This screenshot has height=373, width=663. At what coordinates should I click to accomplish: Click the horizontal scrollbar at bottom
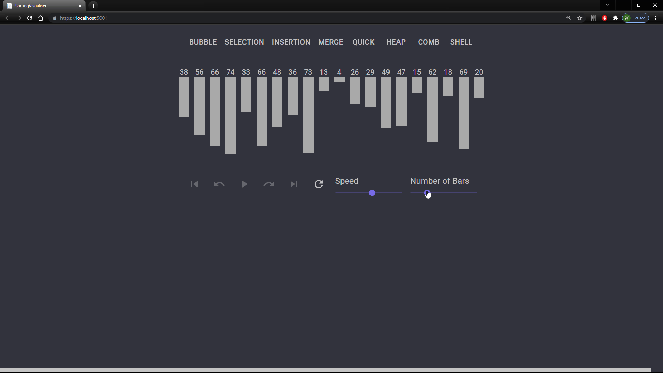tap(325, 370)
